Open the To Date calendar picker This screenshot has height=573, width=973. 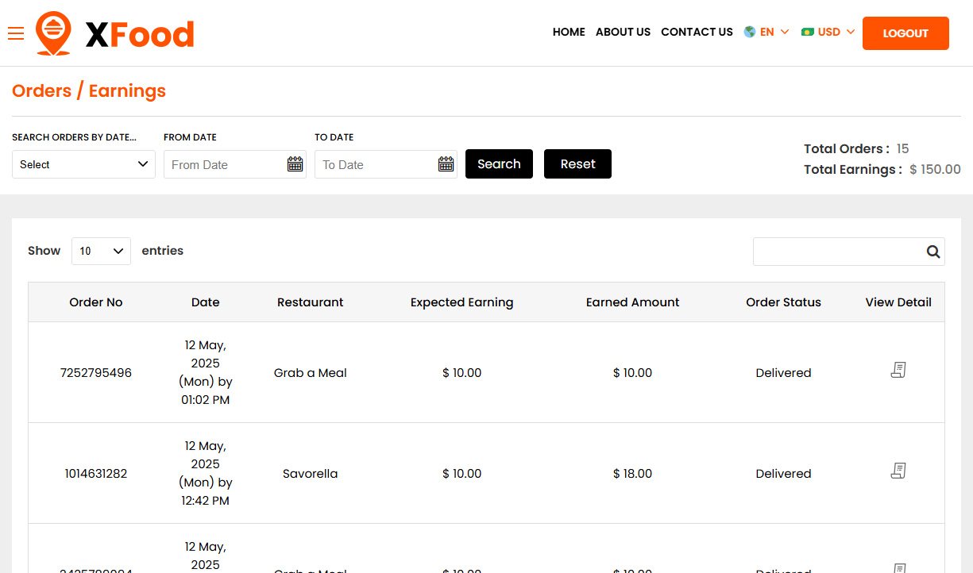pos(446,163)
